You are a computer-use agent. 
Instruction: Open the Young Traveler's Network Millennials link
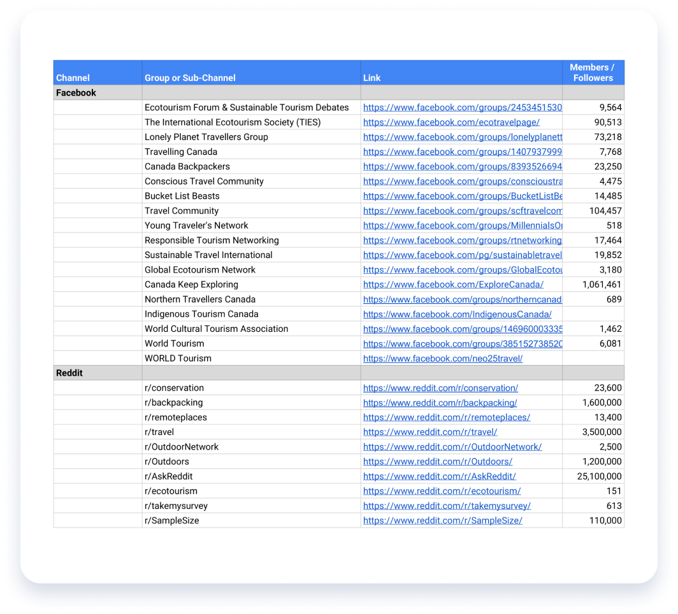pyautogui.click(x=462, y=225)
